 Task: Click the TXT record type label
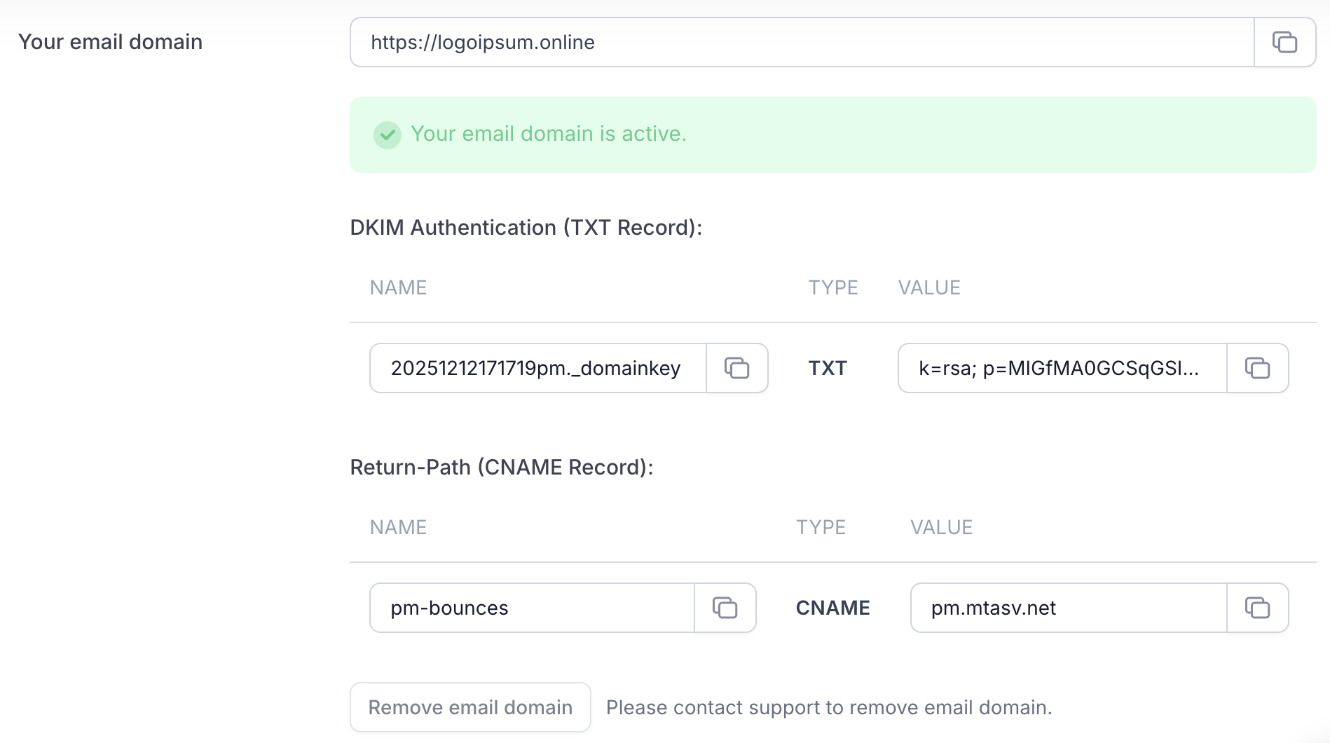[x=828, y=368]
